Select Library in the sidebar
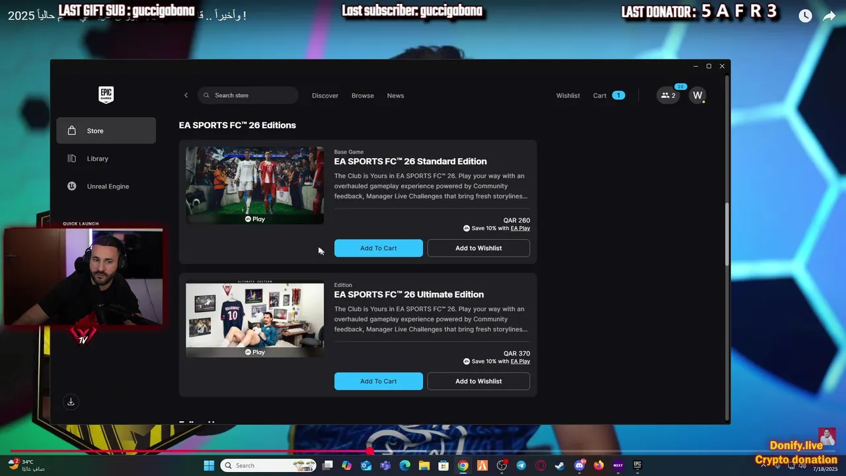 [x=106, y=159]
